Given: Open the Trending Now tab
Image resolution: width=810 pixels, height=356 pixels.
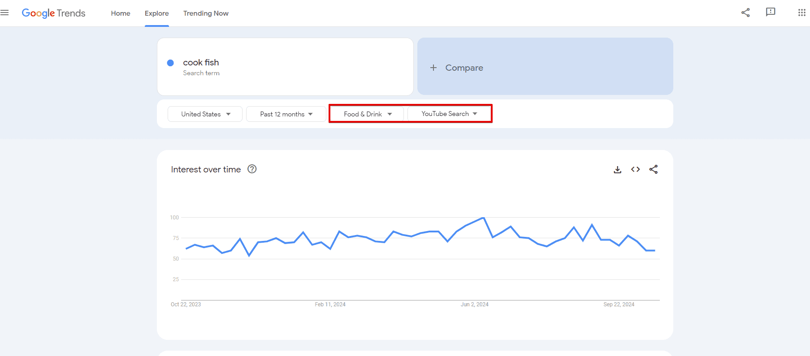Looking at the screenshot, I should click(x=206, y=13).
